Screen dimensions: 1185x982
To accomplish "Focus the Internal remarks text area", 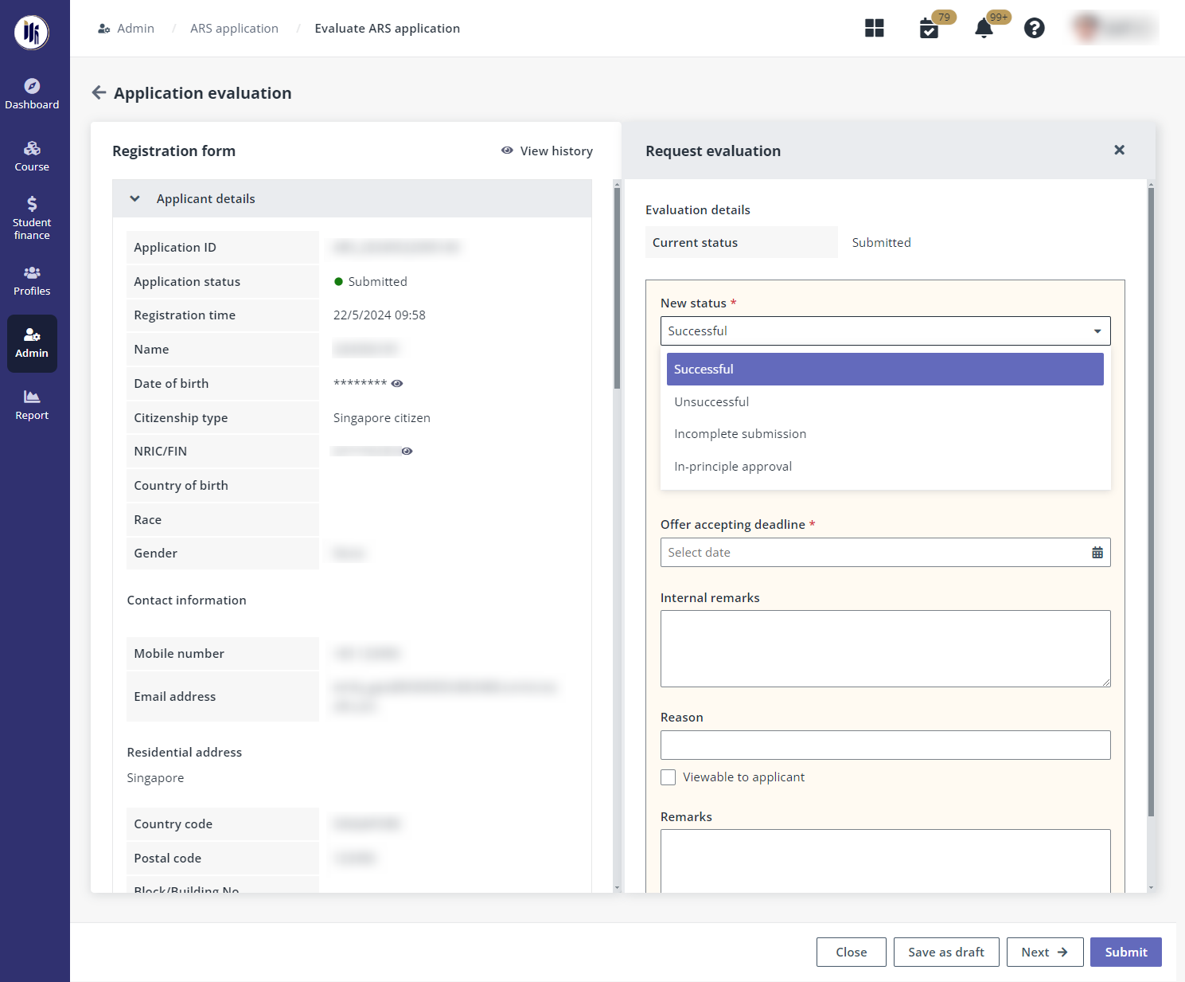I will (885, 649).
